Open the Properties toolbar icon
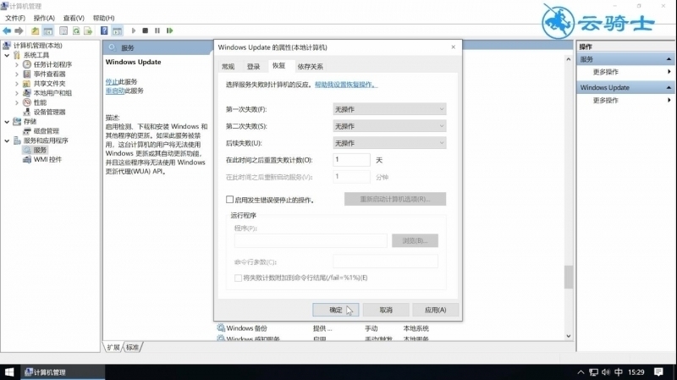The height and width of the screenshot is (380, 677). tap(63, 30)
